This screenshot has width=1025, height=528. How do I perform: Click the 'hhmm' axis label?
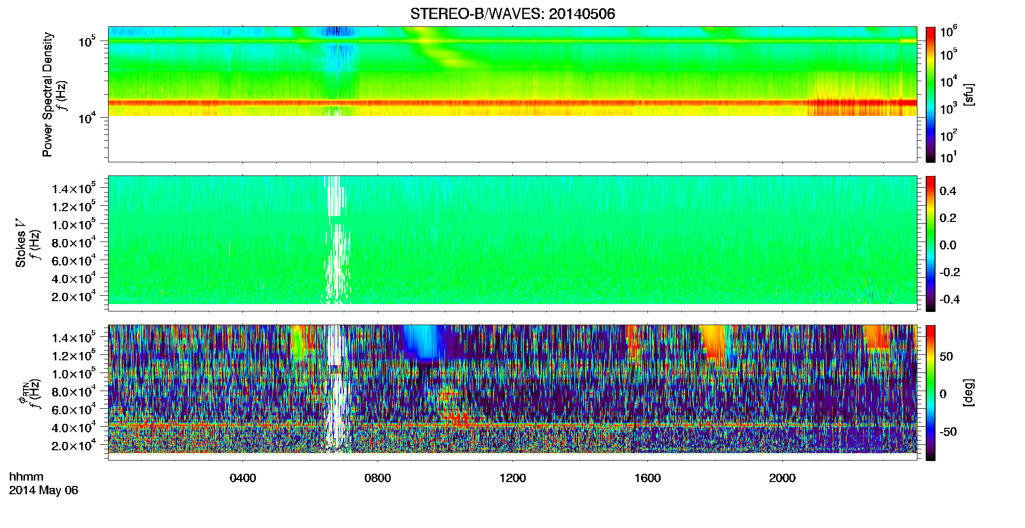click(x=26, y=477)
